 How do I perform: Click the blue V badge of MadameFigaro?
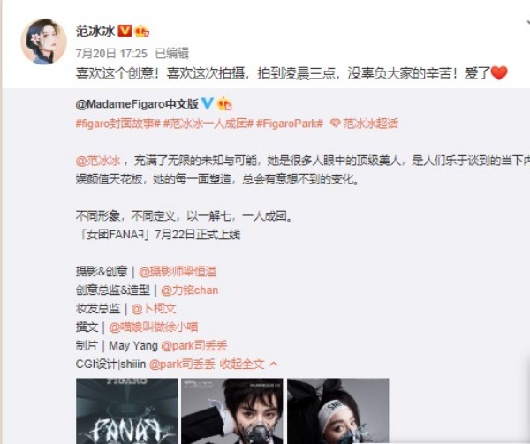(207, 103)
